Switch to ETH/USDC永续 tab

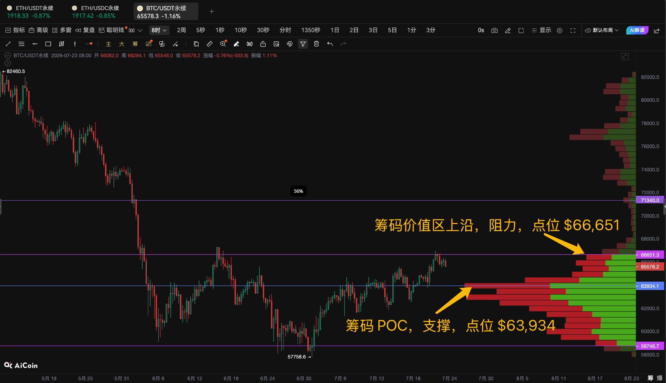[96, 12]
